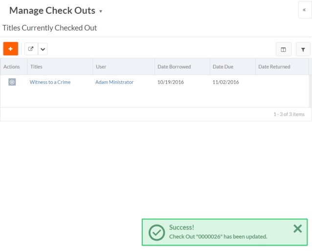Sort by Date Borrowed column header
The image size is (312, 251).
click(x=174, y=67)
